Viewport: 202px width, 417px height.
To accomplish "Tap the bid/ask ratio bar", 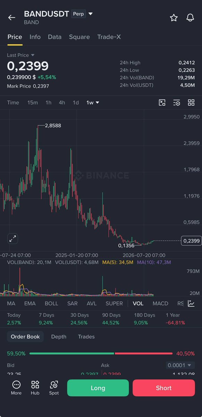I will click(x=101, y=353).
